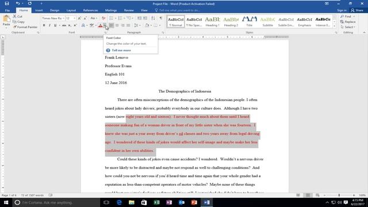Image resolution: width=368 pixels, height=207 pixels.
Task: Switch to the References tab
Action: pos(90,10)
